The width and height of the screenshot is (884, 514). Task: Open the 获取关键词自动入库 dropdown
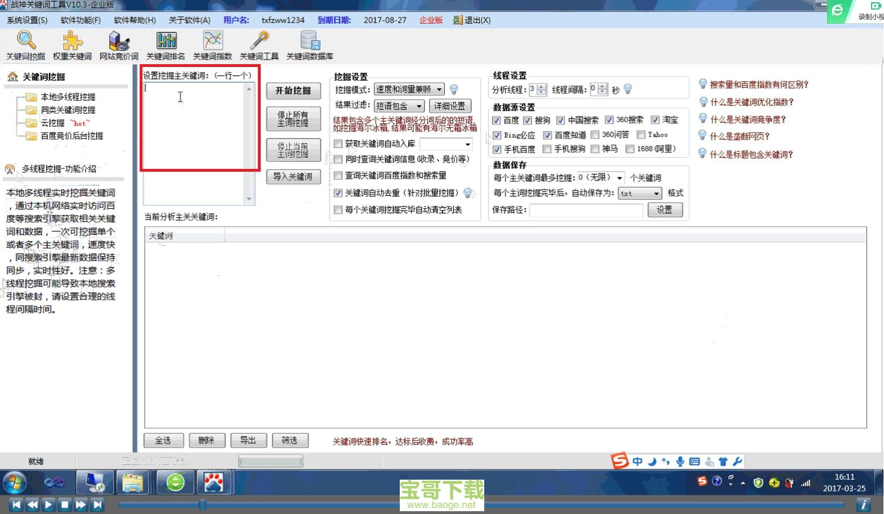tap(446, 144)
